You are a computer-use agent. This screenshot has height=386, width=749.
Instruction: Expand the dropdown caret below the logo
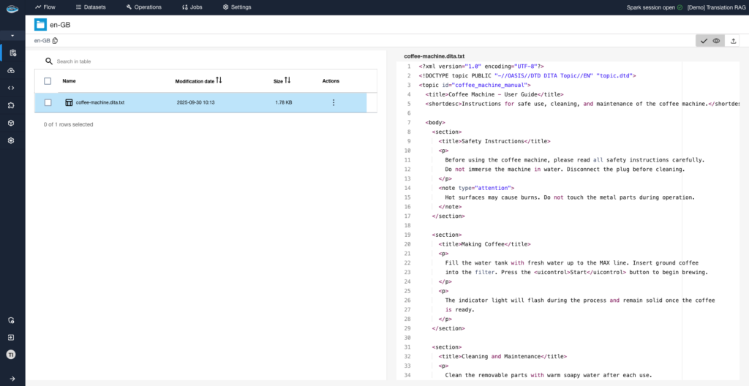(x=12, y=36)
